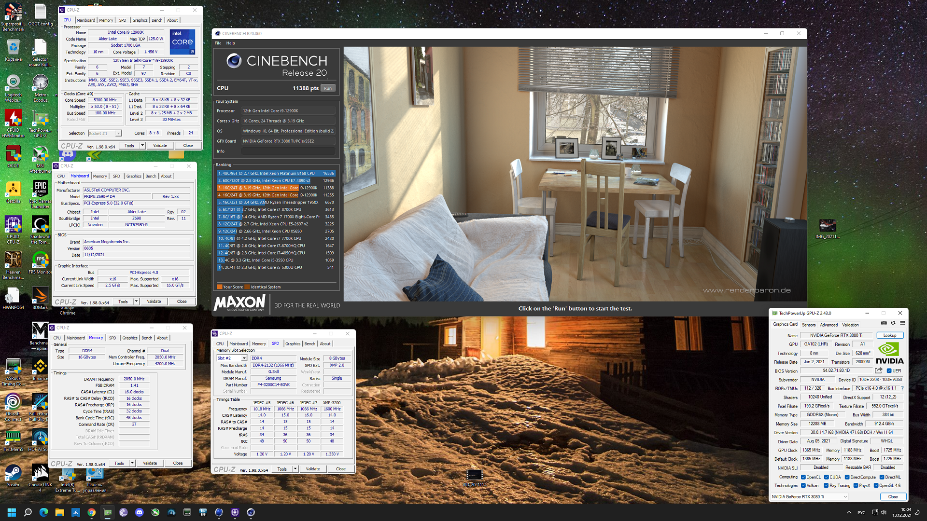The height and width of the screenshot is (521, 927).
Task: Select the FPS Monitor desktop icon
Action: tap(41, 263)
